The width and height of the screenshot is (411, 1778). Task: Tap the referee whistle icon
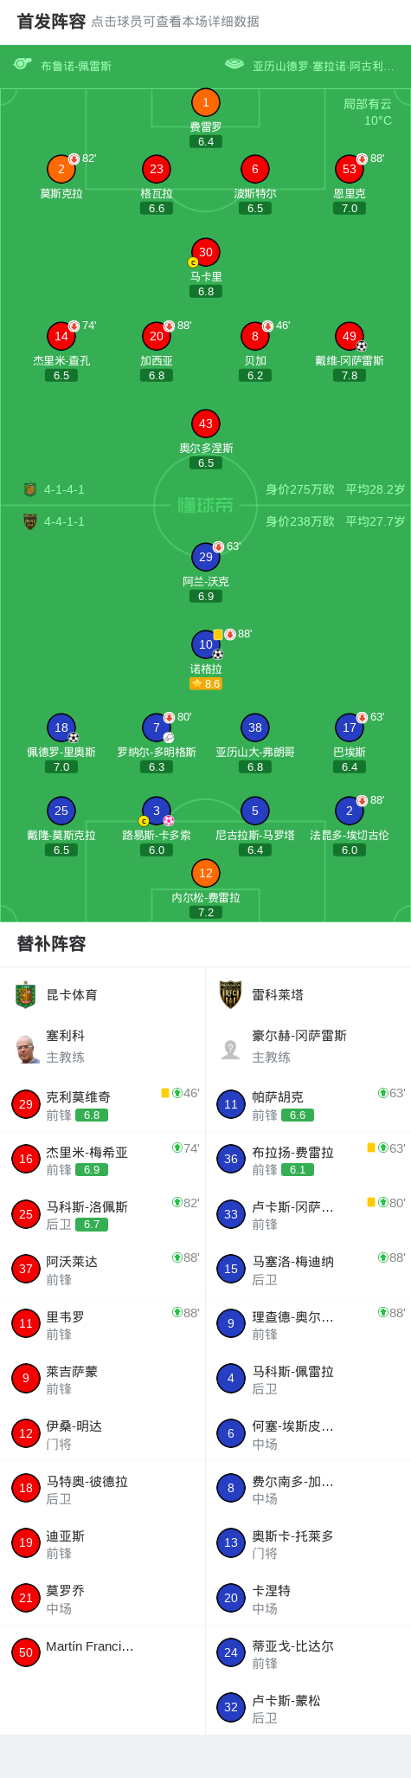22,64
